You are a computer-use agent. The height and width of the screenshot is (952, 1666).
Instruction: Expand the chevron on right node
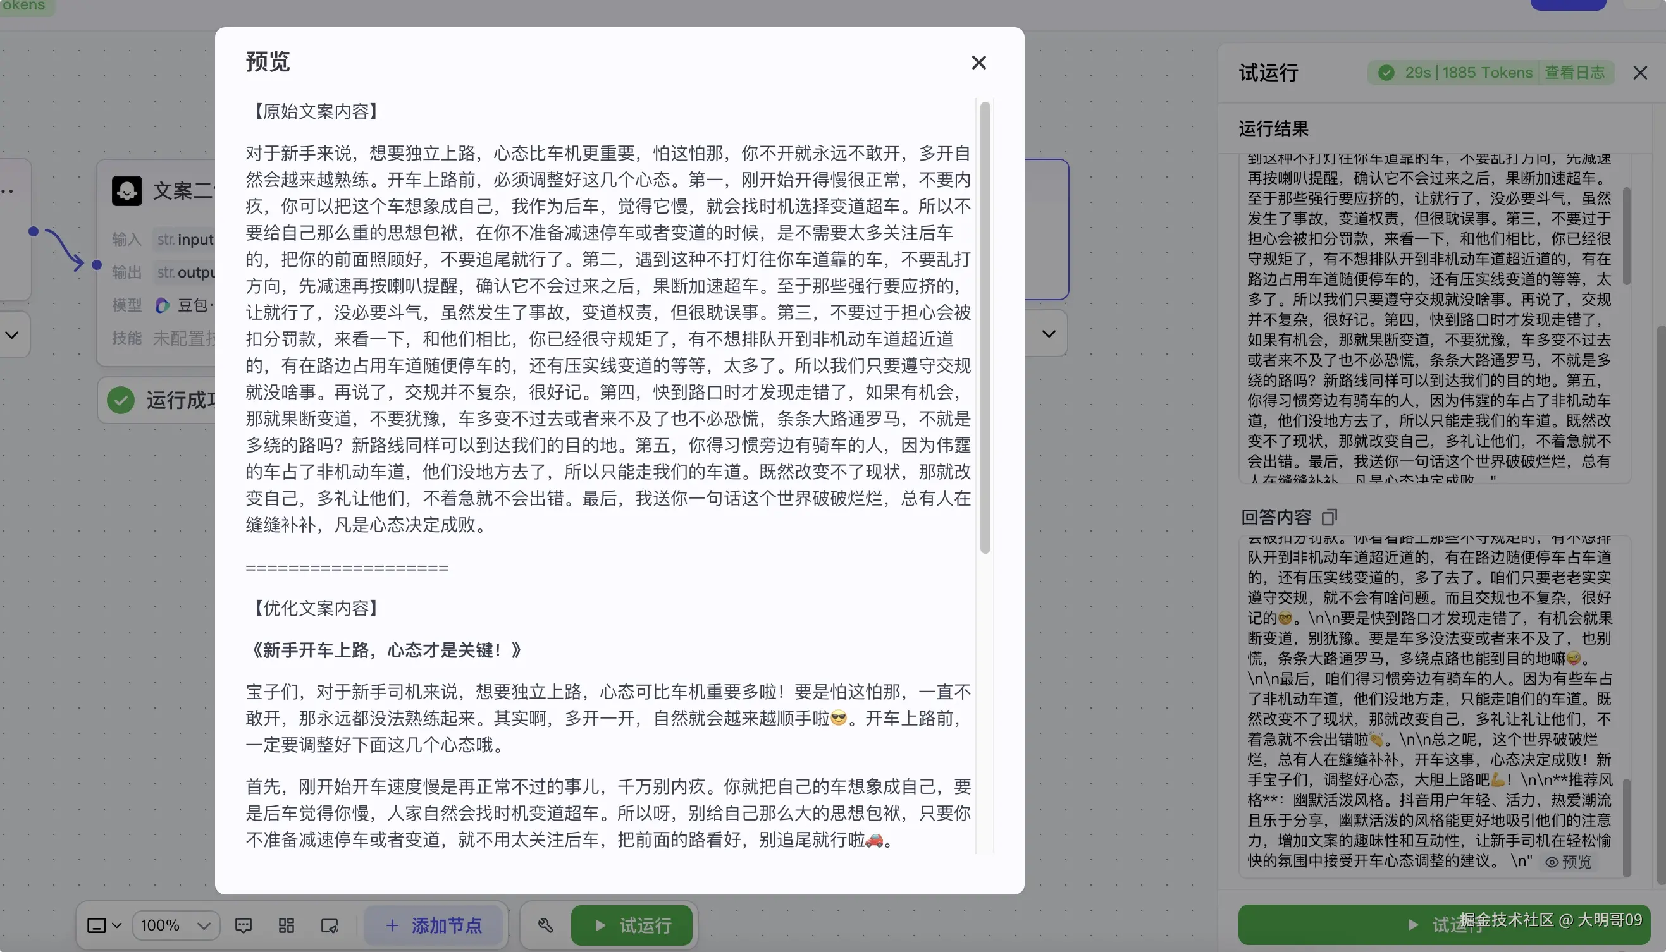pos(1049,334)
